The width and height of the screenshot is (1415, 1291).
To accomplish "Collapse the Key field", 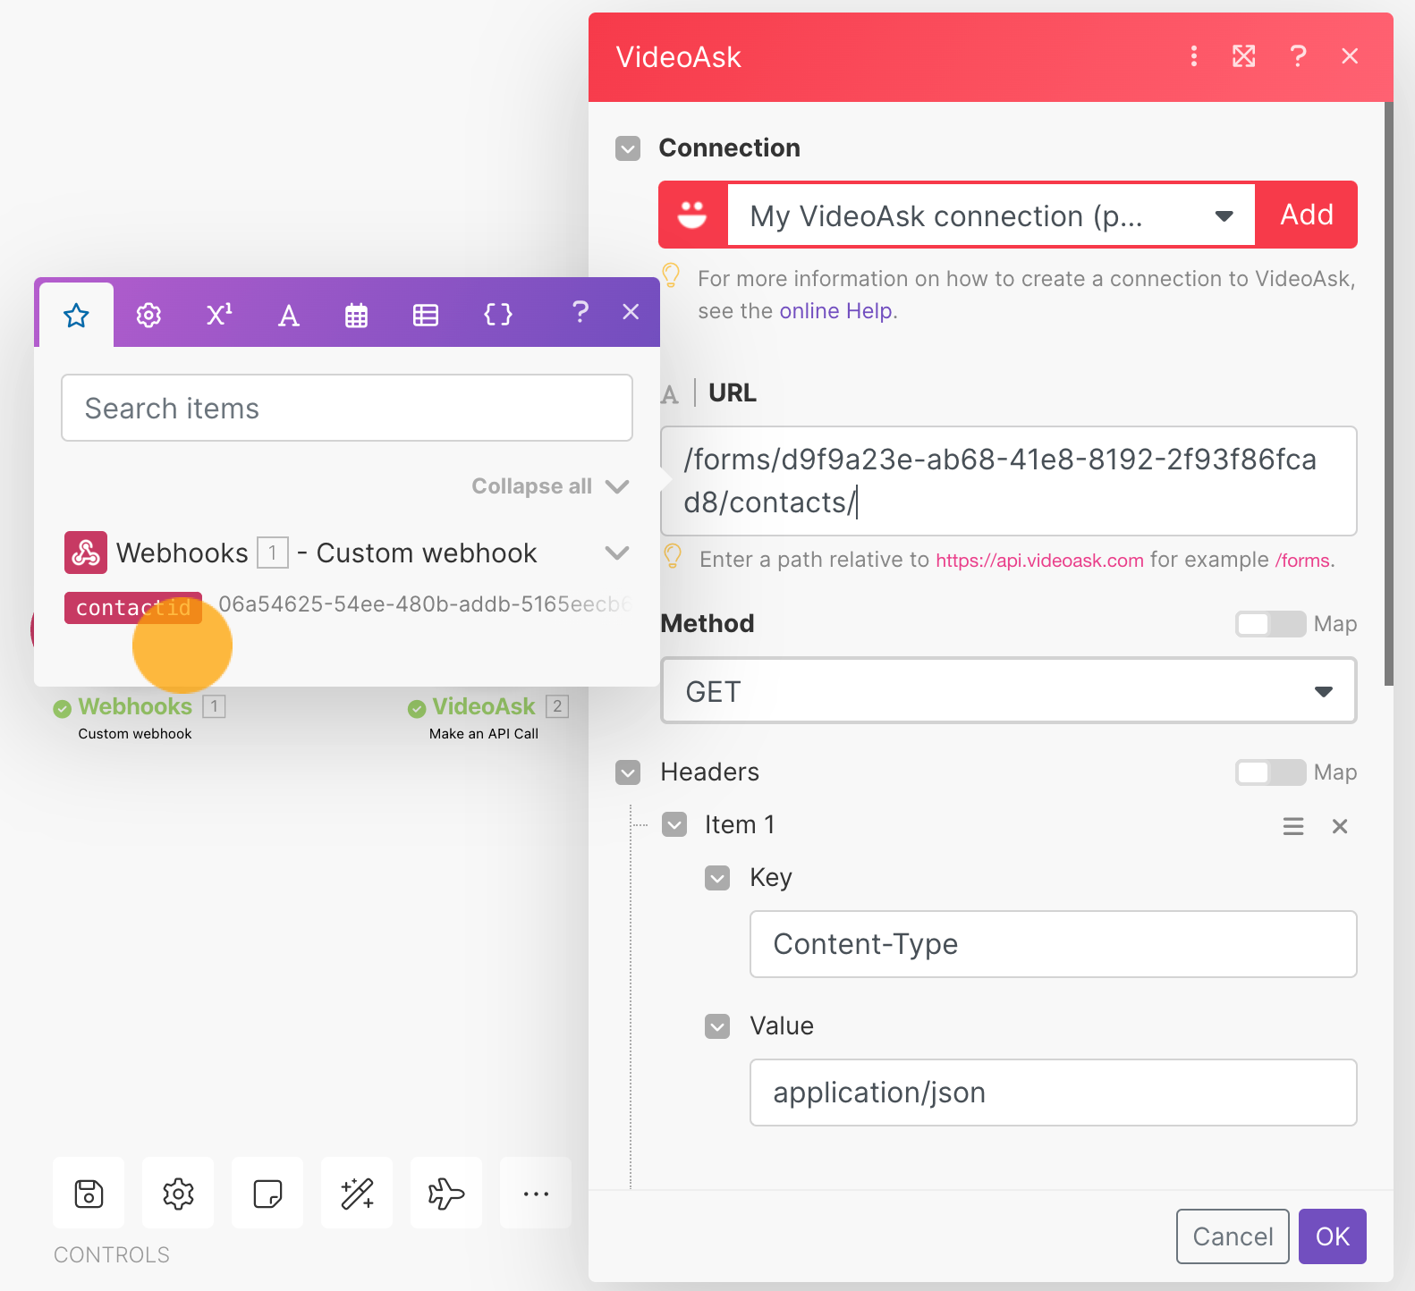I will pos(717,878).
